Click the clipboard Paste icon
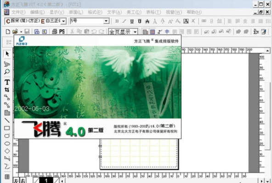This screenshot has width=272, height=183. tap(86, 32)
